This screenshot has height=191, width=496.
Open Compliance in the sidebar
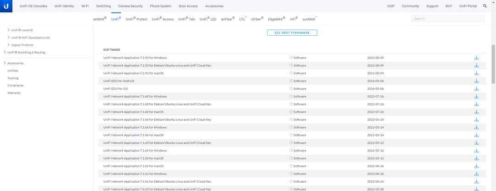click(x=16, y=86)
